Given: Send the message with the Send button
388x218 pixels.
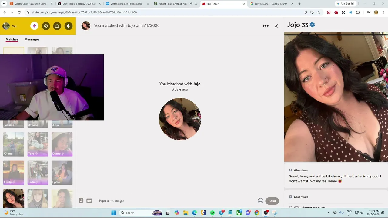Looking at the screenshot, I should pyautogui.click(x=272, y=201).
